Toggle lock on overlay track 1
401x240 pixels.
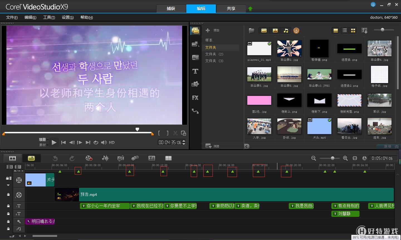[x=8, y=195]
